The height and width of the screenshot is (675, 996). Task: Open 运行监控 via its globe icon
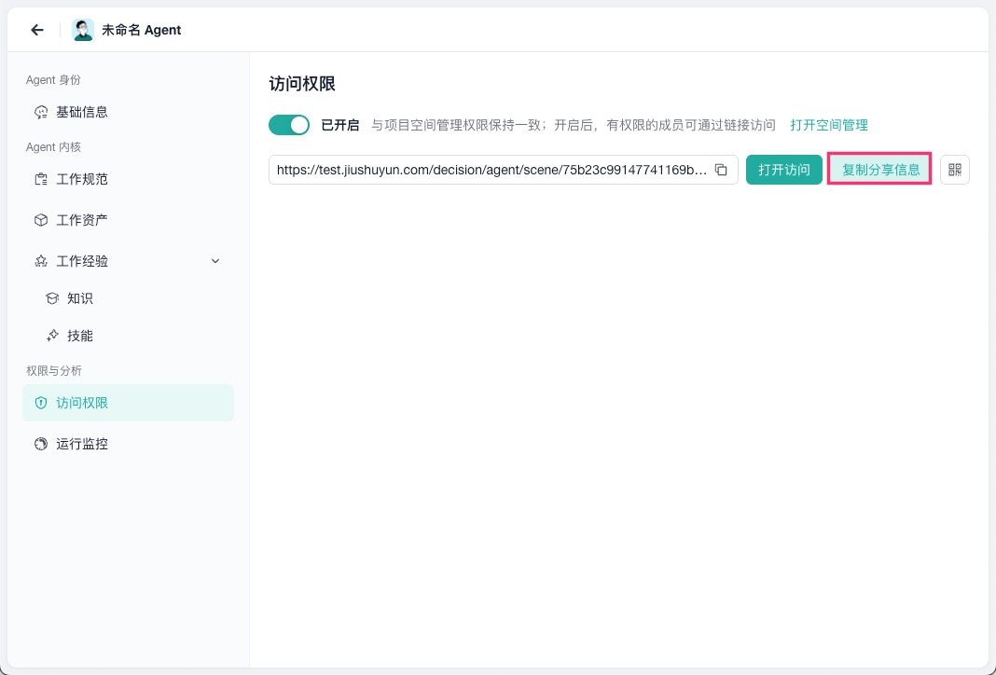point(41,444)
